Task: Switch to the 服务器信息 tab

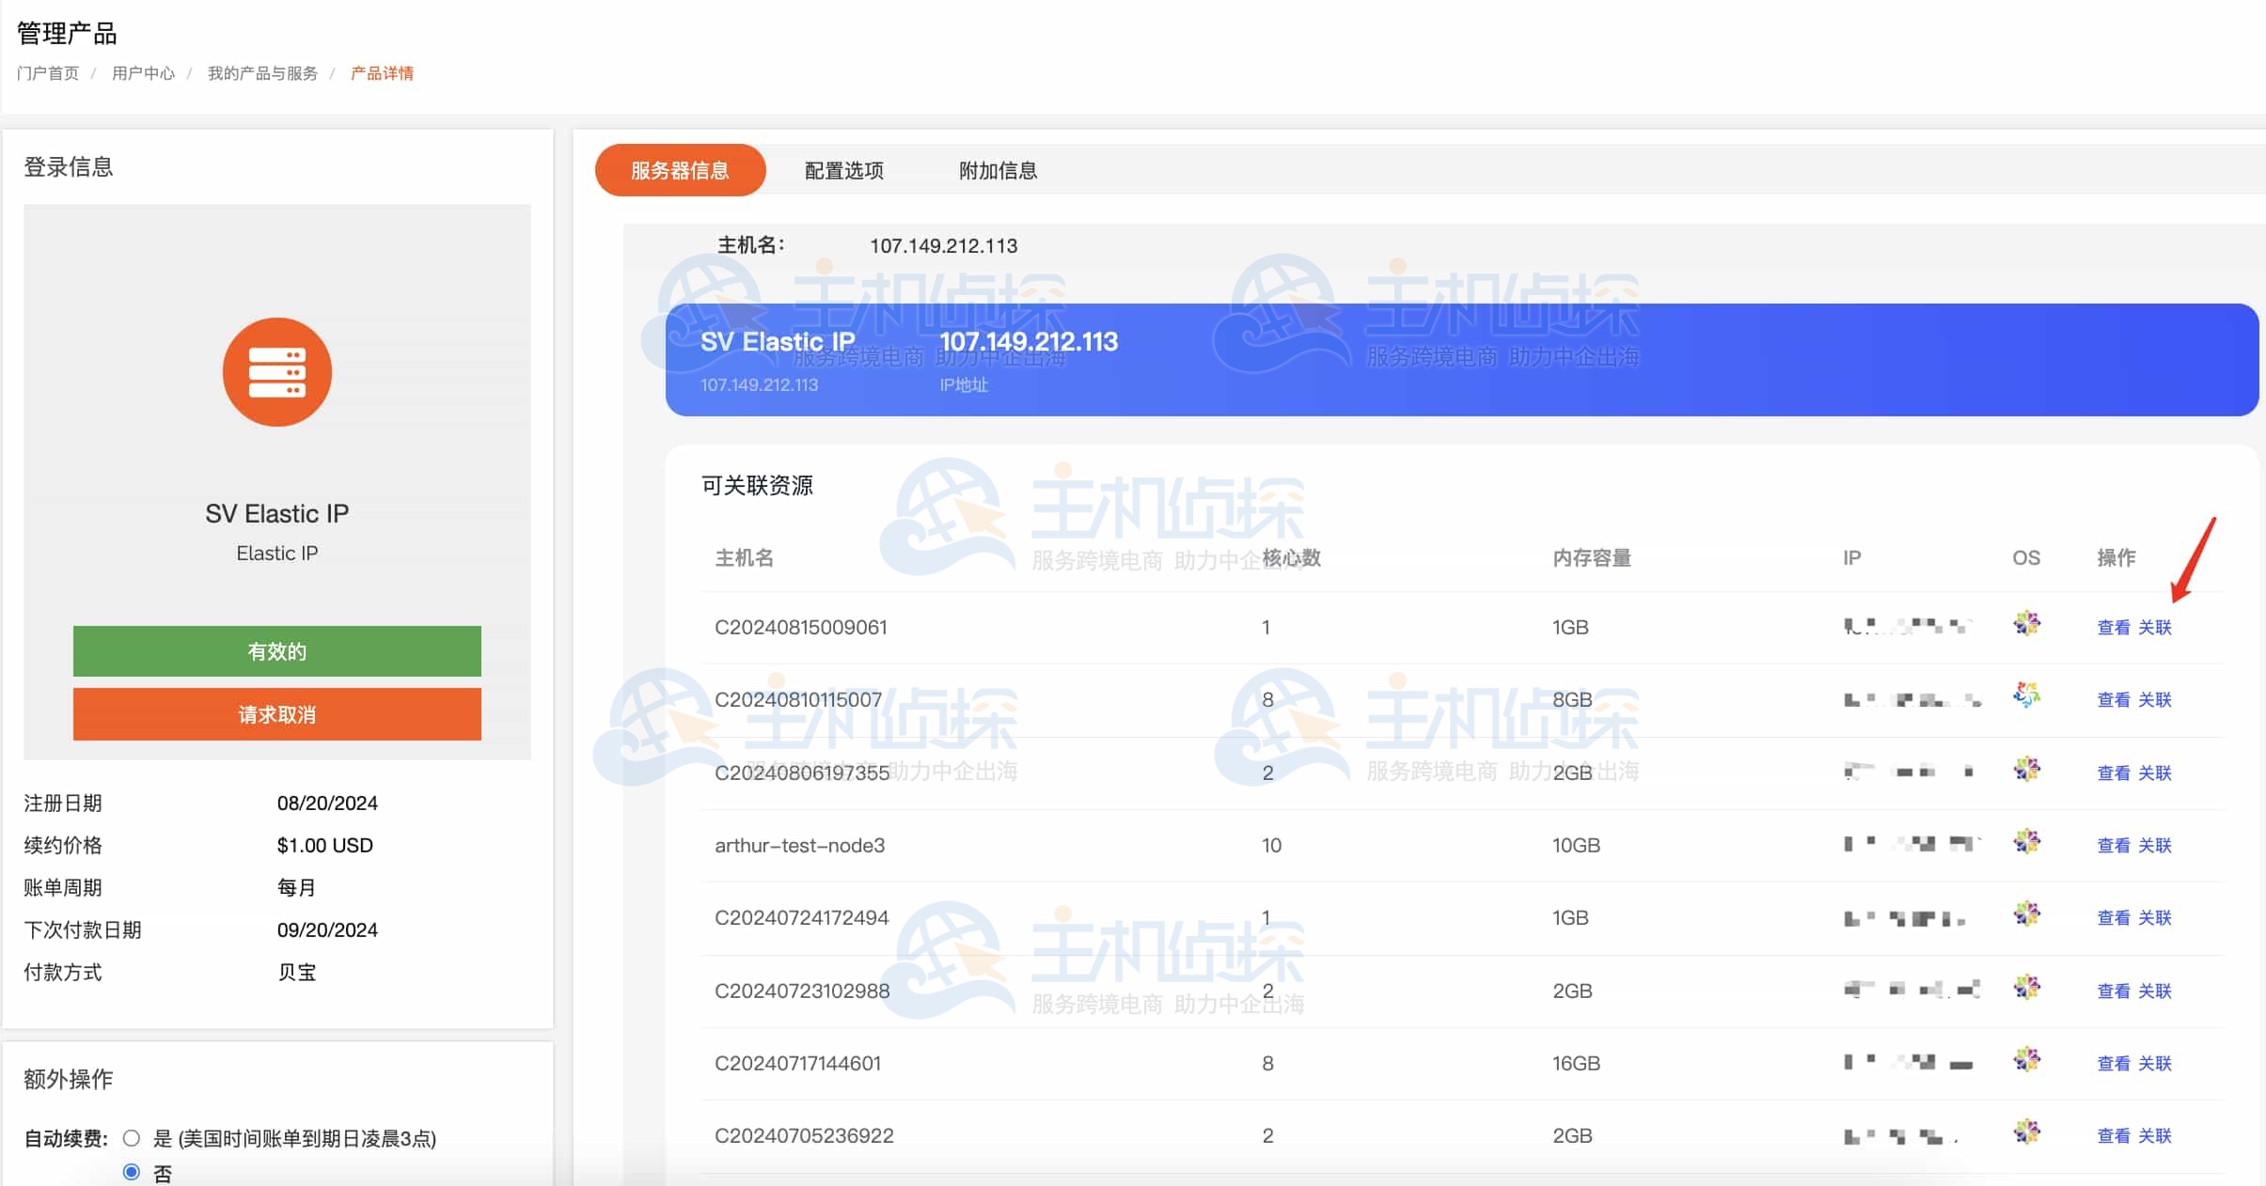Action: 680,170
